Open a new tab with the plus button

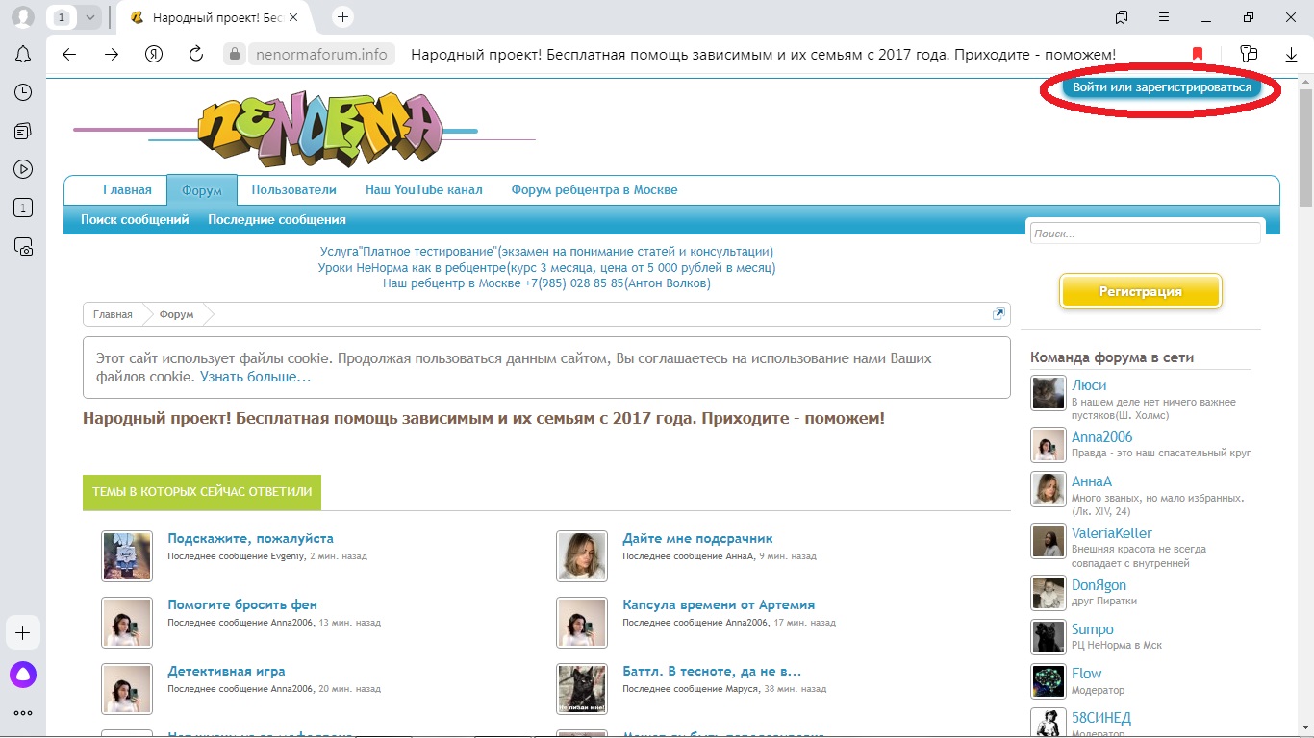(343, 17)
